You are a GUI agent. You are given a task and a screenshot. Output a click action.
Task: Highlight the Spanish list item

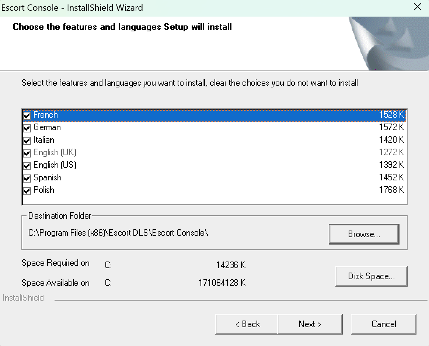[x=214, y=177]
